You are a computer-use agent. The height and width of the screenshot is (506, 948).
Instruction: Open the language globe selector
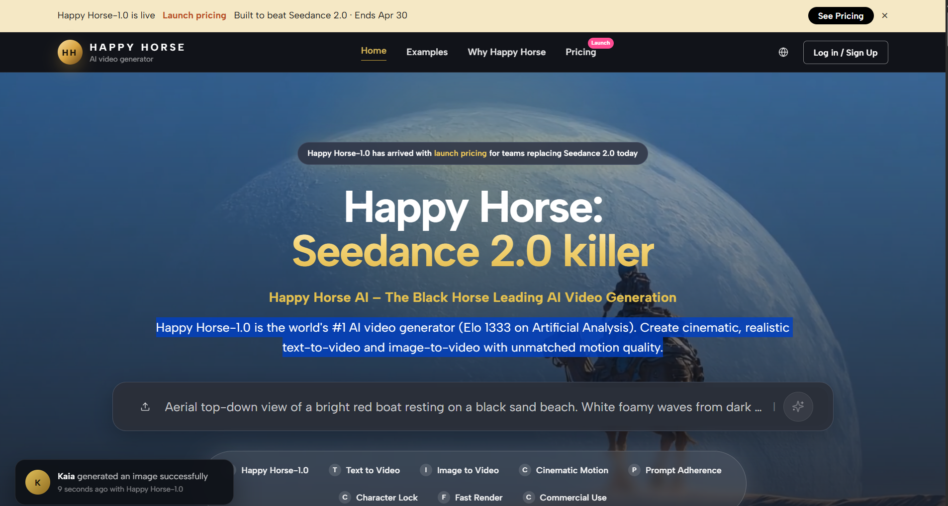coord(783,52)
